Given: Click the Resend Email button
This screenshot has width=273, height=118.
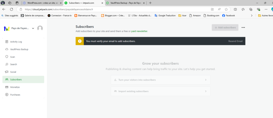Looking at the screenshot, I should 235,41.
